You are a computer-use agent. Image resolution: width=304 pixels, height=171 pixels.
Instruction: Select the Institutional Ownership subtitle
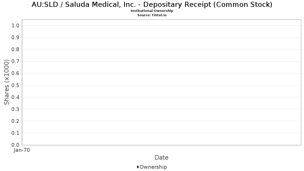152,11
